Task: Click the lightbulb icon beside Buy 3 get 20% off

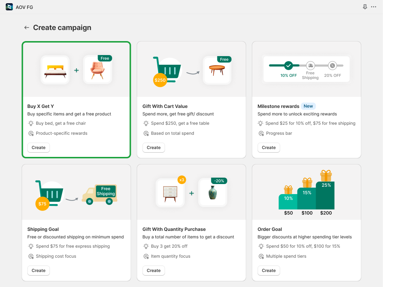Action: (x=146, y=246)
